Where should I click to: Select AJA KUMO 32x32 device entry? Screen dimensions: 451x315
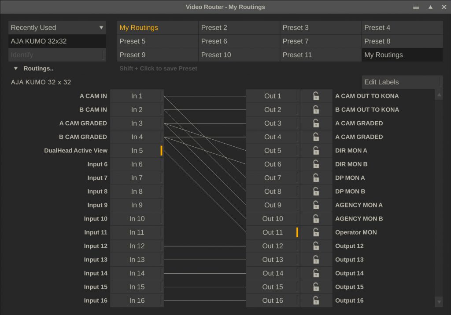point(57,41)
